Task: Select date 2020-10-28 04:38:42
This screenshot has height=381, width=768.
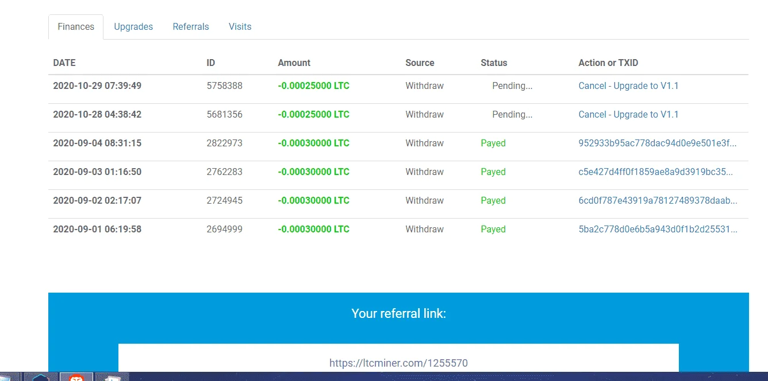Action: pos(97,115)
